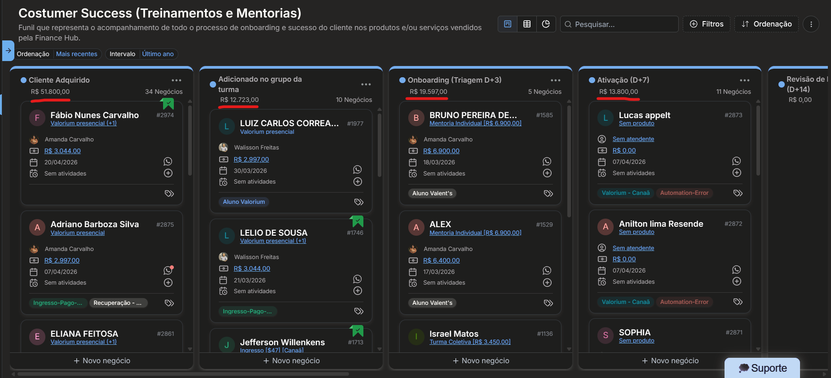Open BRUNO's Mentoria Individual [R$ 6.900,00] link
This screenshot has width=831, height=378.
coord(475,123)
